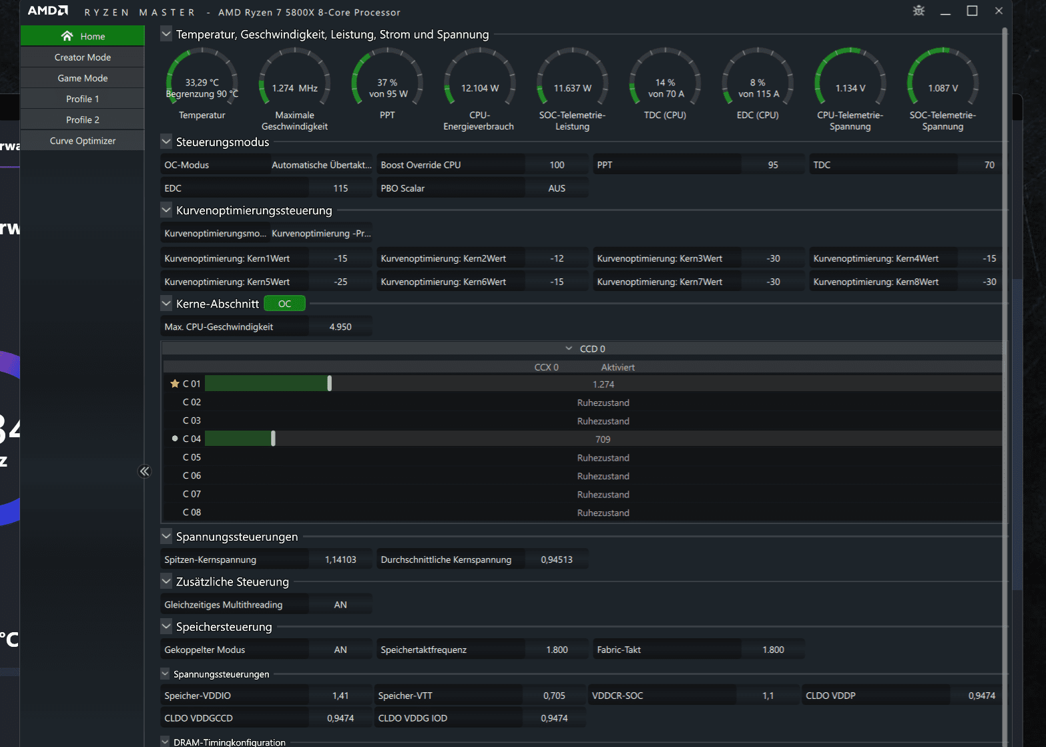Click the C 02 Ruhezustand row
The width and height of the screenshot is (1046, 747).
point(582,403)
